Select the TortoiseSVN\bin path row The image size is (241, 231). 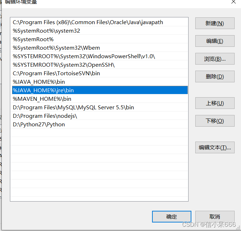100,73
